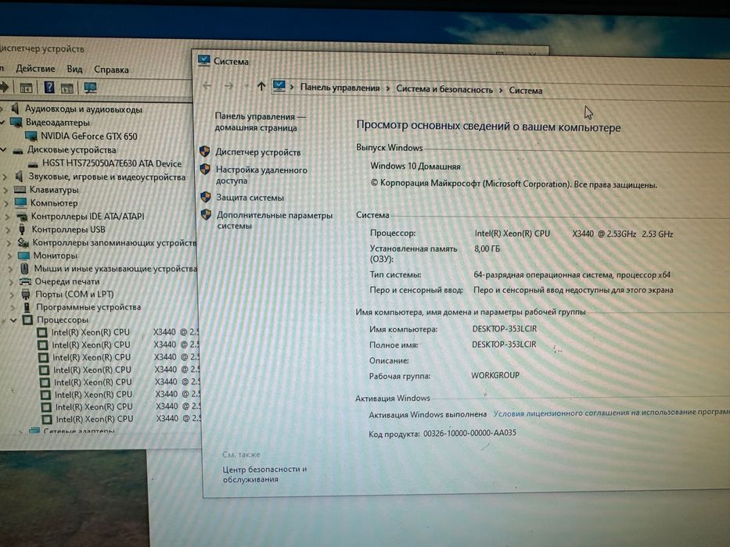Expand the Контроллеры USB node

(x=9, y=229)
